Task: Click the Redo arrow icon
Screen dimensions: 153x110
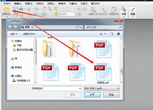Action: click(36, 14)
